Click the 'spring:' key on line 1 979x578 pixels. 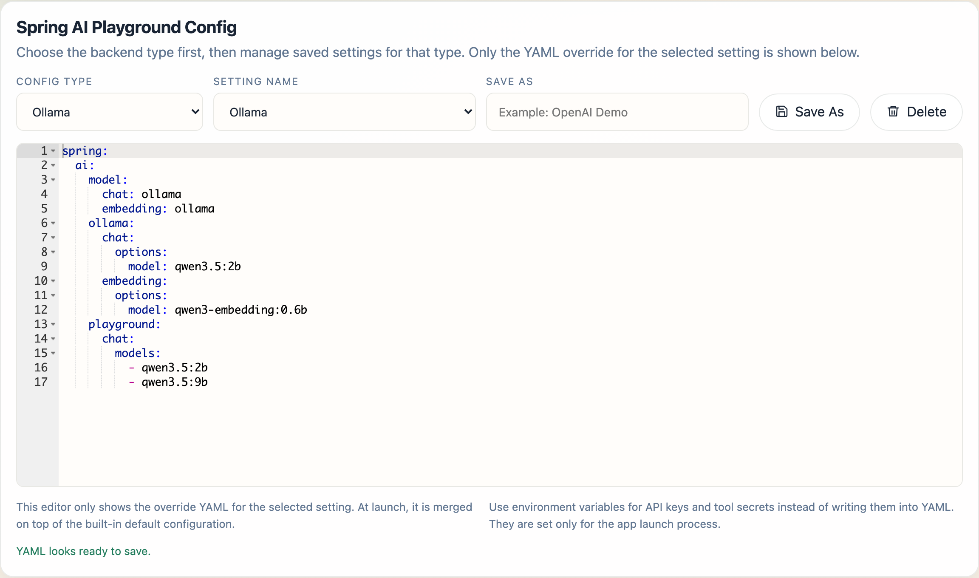coord(85,151)
